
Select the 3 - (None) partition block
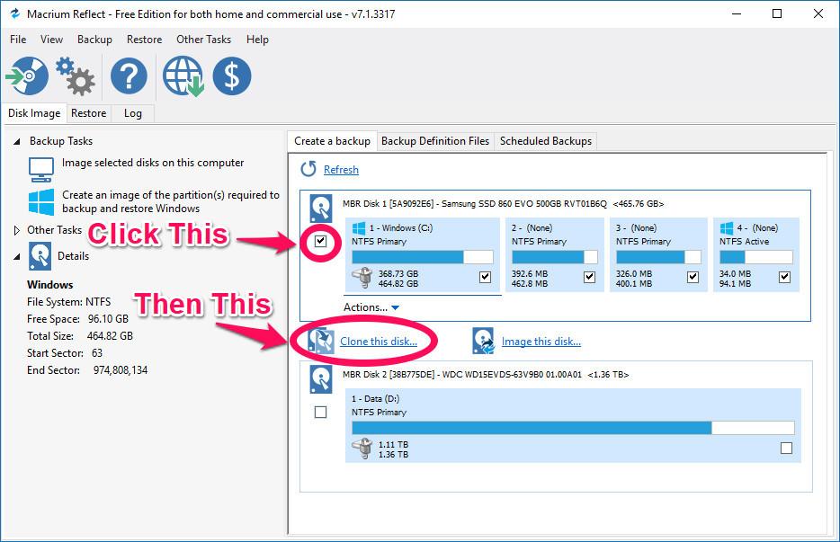[x=658, y=254]
